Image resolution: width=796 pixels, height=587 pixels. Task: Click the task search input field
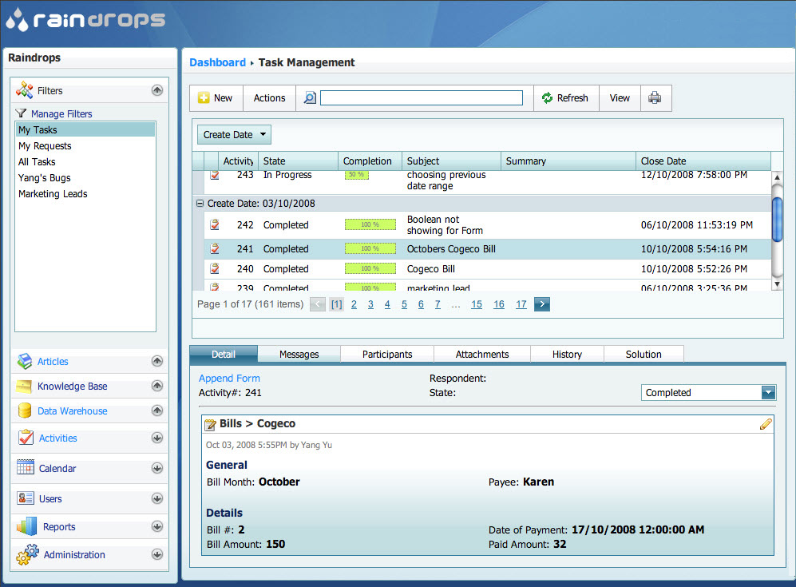pos(422,98)
